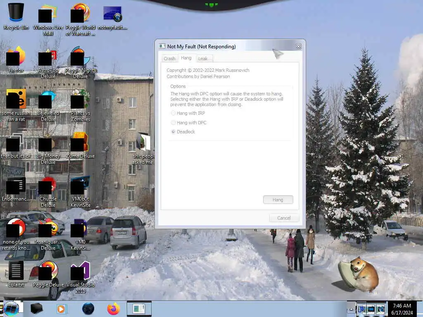Viewport: 423px width, 317px height.
Task: Switch to the Crash tab
Action: pyautogui.click(x=169, y=59)
